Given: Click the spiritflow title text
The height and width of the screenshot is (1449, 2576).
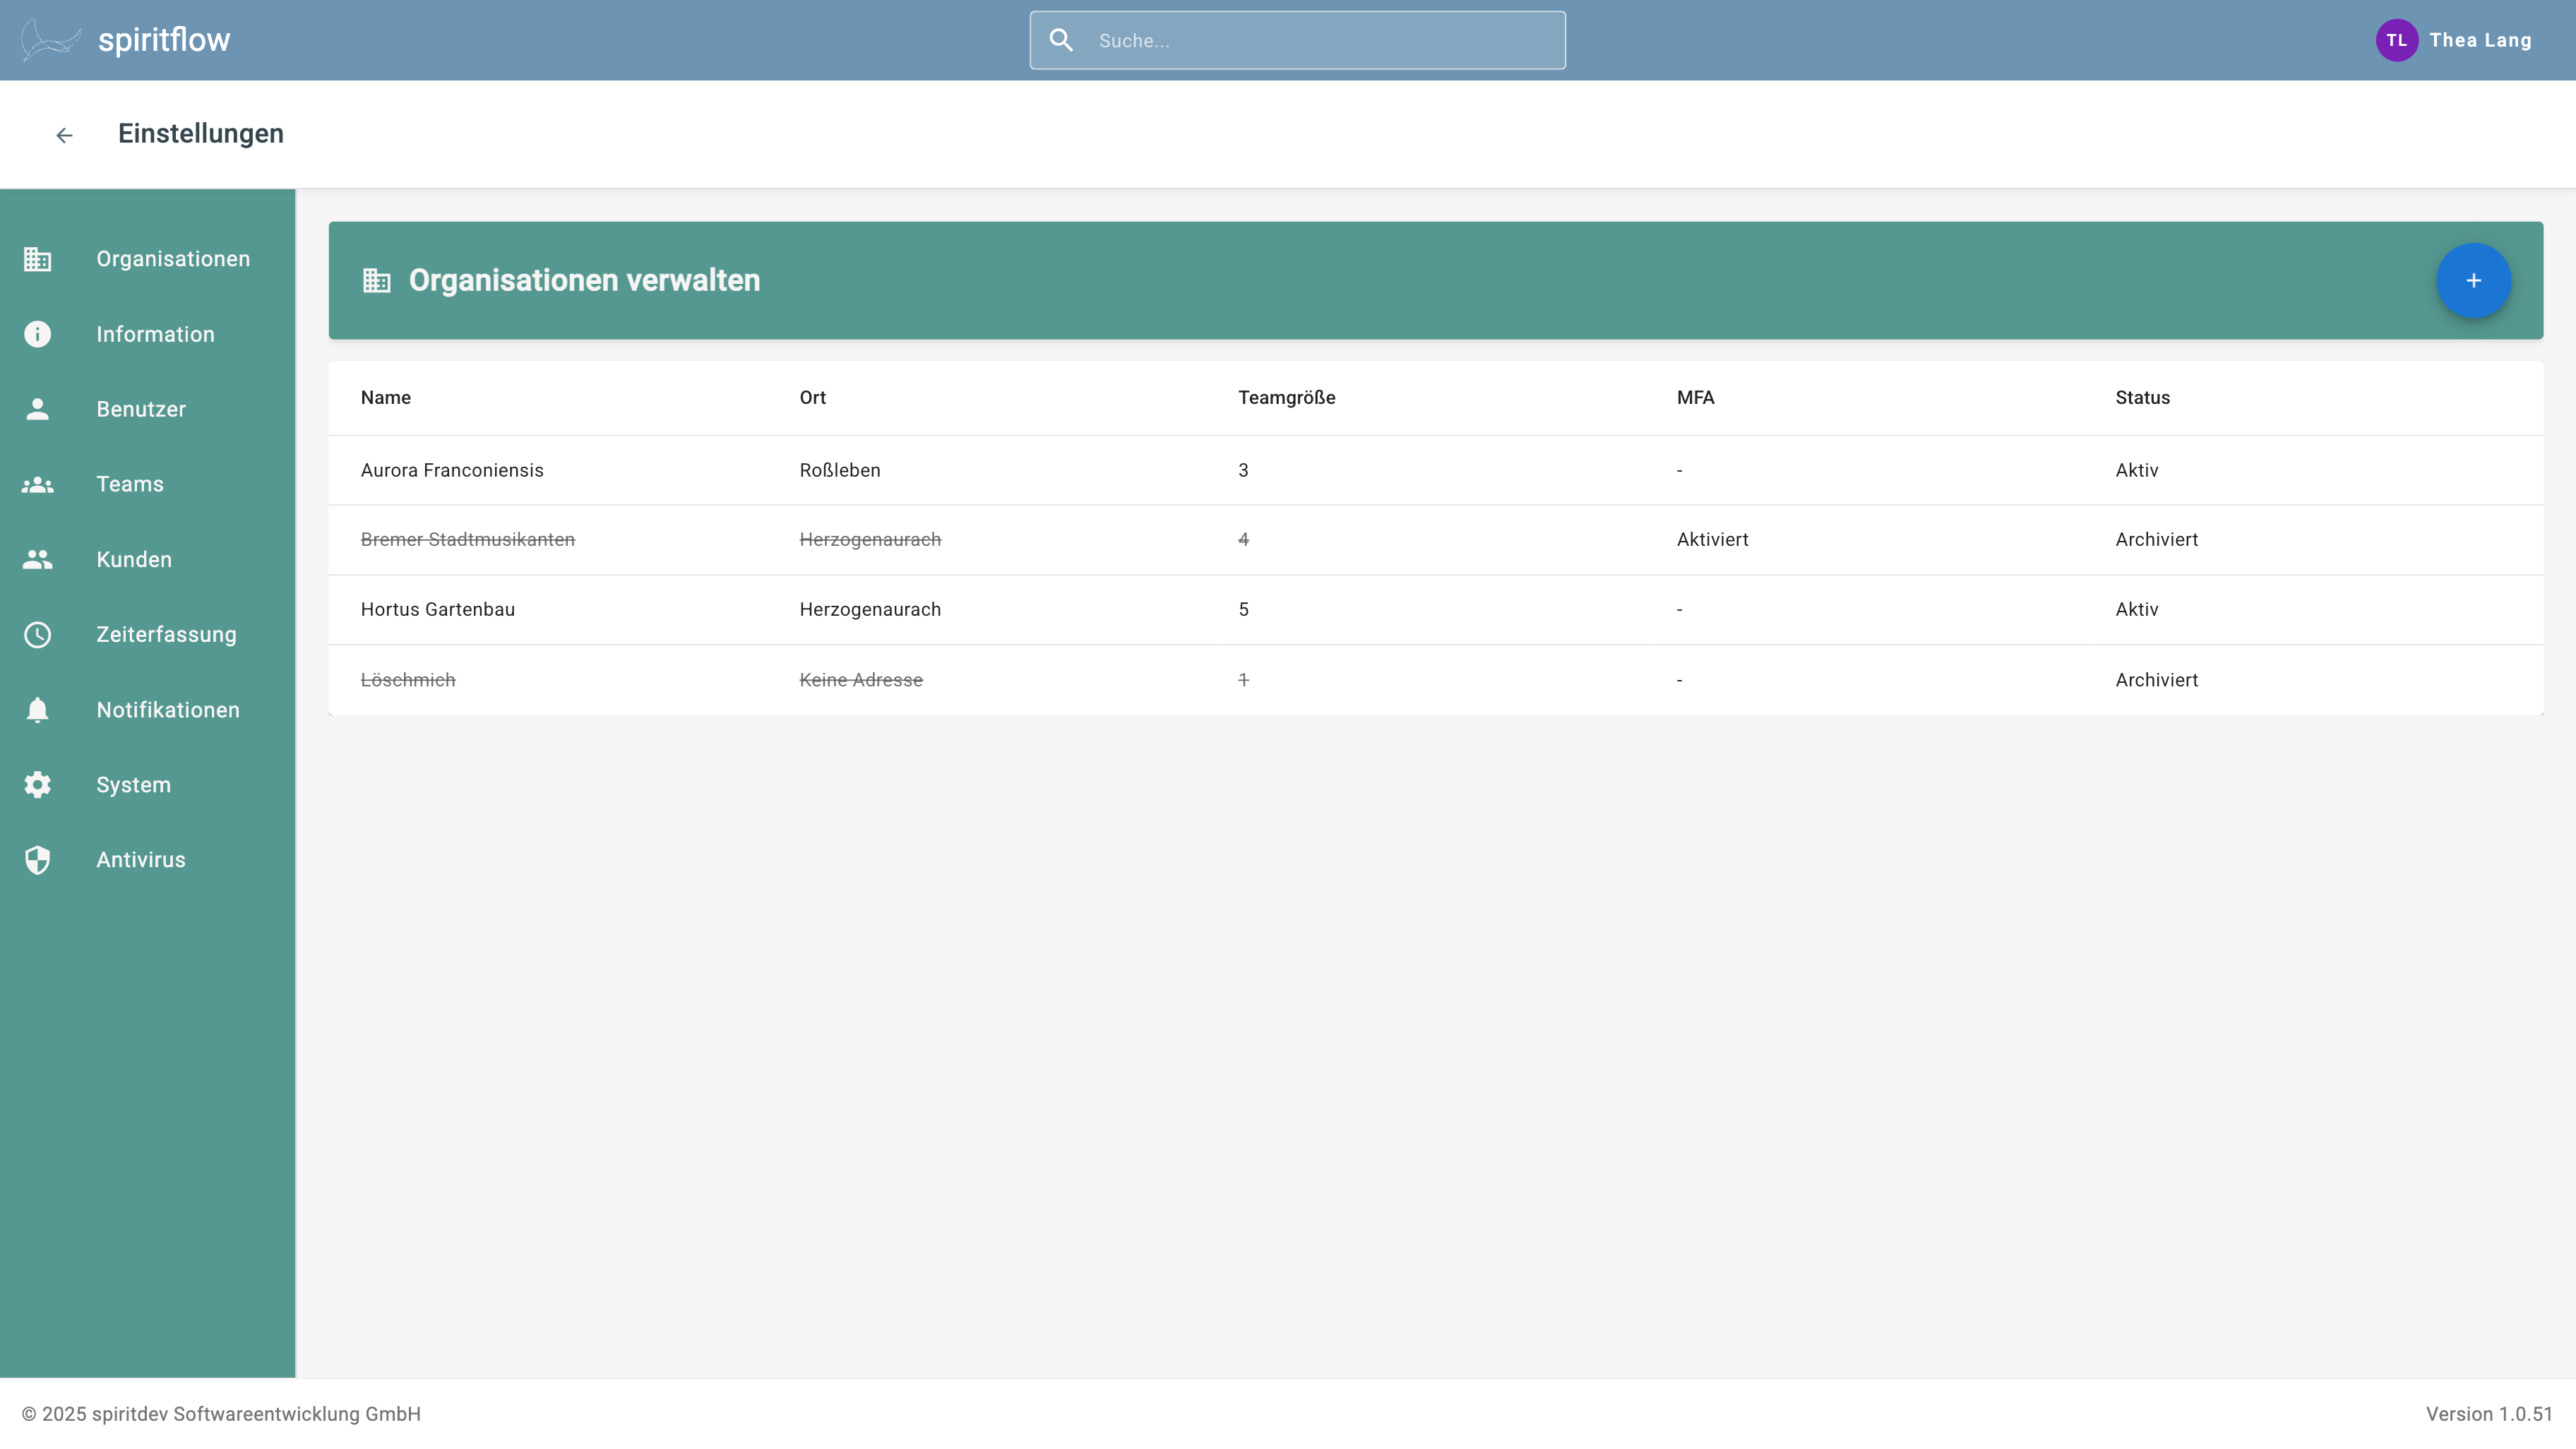Looking at the screenshot, I should pos(164,40).
